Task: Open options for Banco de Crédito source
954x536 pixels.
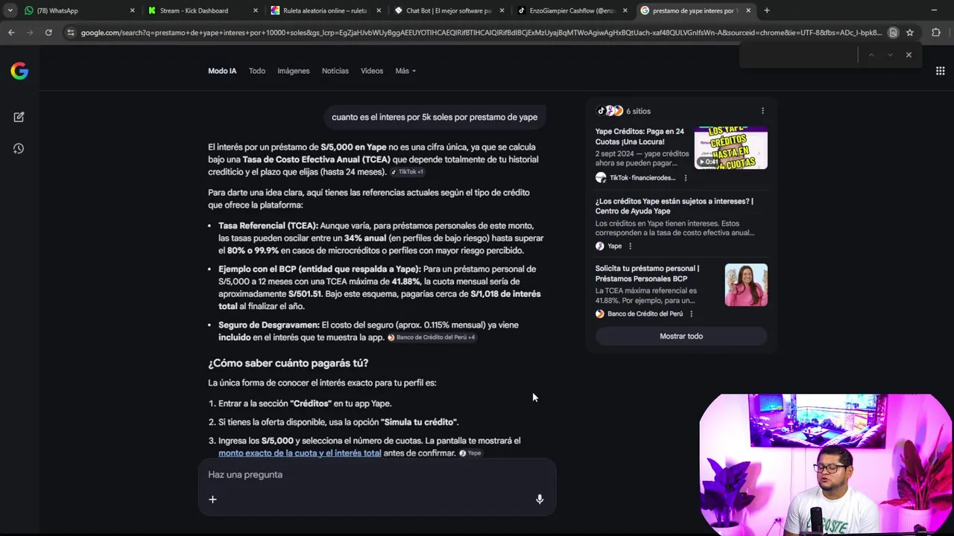Action: pos(691,314)
